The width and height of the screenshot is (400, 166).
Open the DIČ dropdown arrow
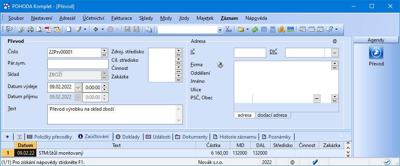click(334, 53)
